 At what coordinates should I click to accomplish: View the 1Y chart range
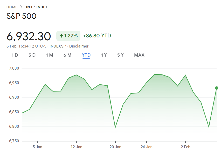click(x=104, y=55)
